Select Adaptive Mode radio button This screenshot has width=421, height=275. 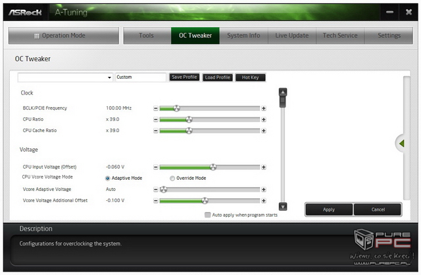(x=108, y=179)
